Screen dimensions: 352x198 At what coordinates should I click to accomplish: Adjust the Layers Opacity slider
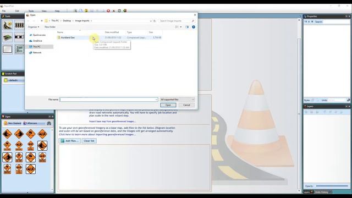point(332,186)
